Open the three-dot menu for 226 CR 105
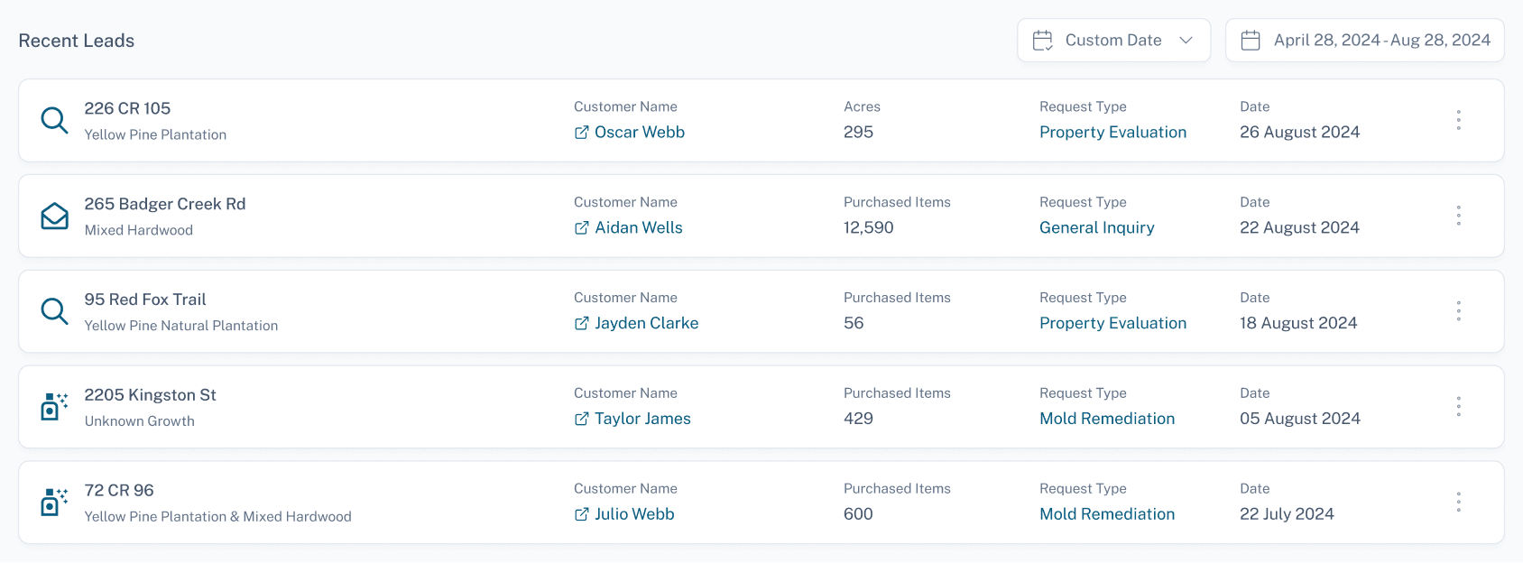The height and width of the screenshot is (563, 1523). (x=1458, y=120)
